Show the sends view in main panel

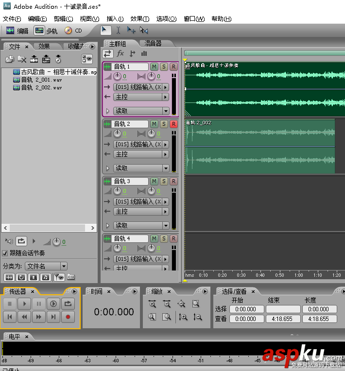pos(132,54)
